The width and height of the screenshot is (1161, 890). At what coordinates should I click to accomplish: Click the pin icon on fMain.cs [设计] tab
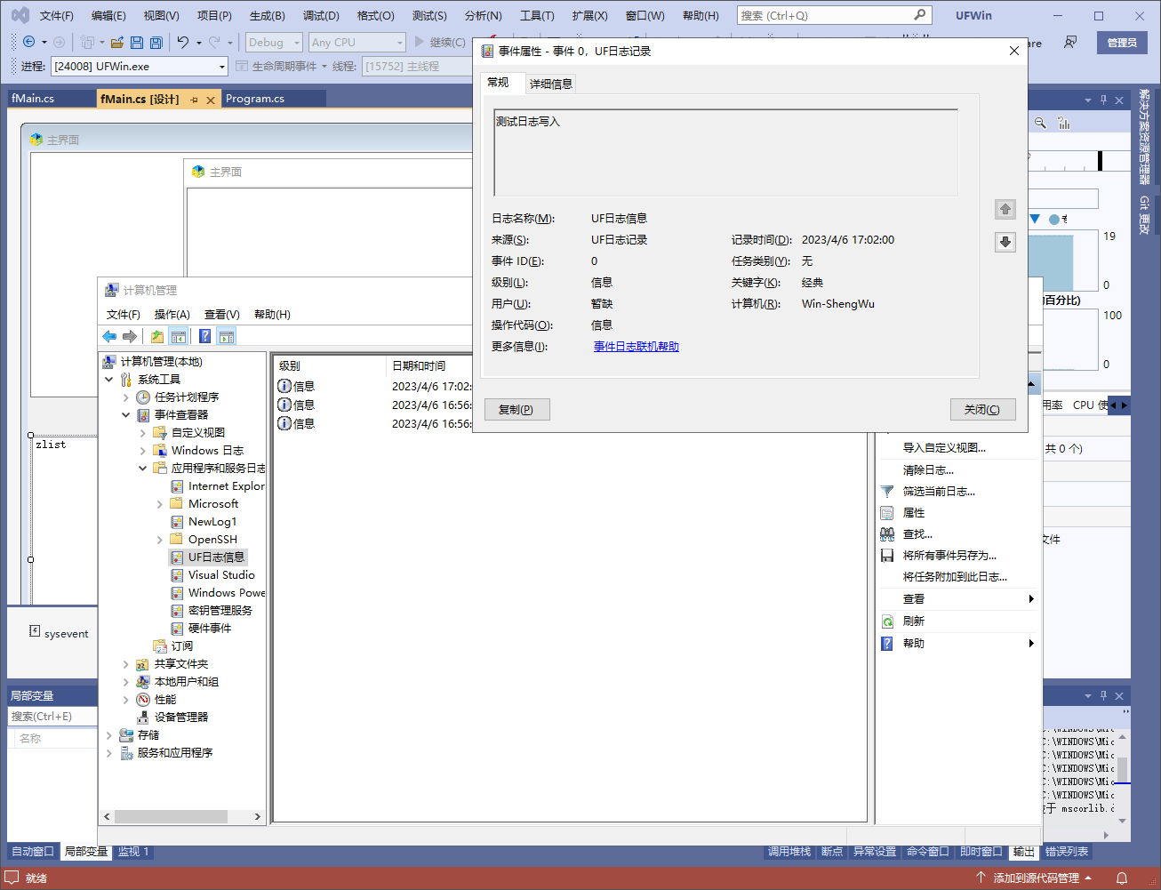point(195,100)
